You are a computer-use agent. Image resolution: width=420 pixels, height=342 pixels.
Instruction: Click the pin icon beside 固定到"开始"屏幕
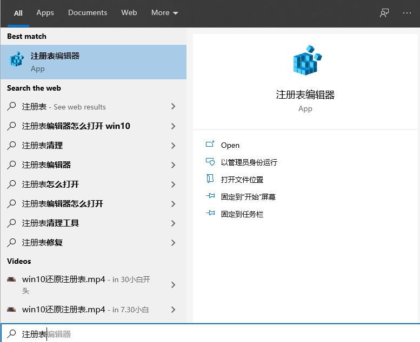tap(210, 196)
